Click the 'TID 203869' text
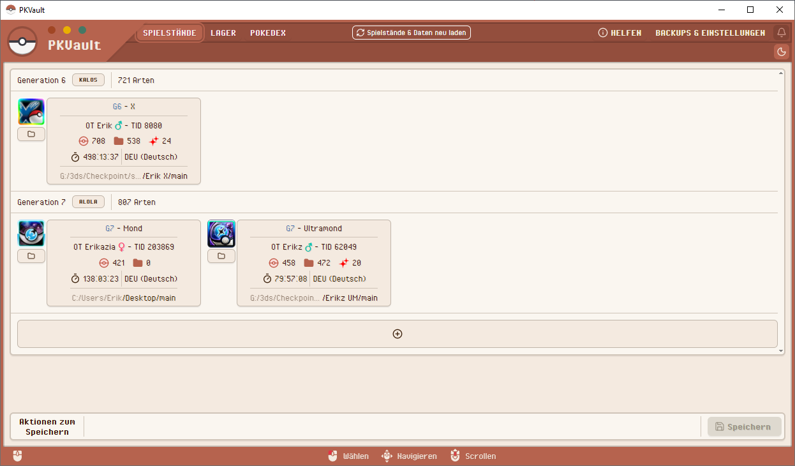 (x=154, y=247)
